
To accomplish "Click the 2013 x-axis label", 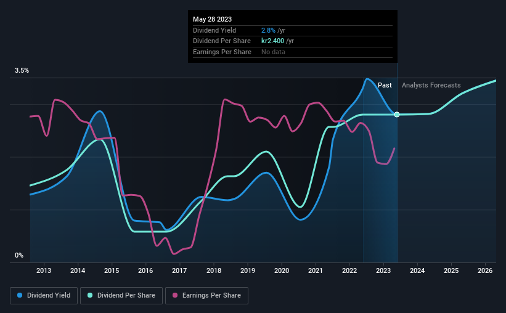I will (44, 270).
